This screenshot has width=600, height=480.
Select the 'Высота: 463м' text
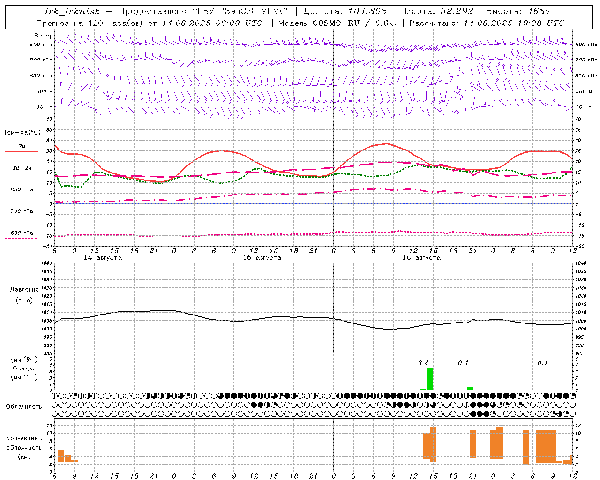518,11
